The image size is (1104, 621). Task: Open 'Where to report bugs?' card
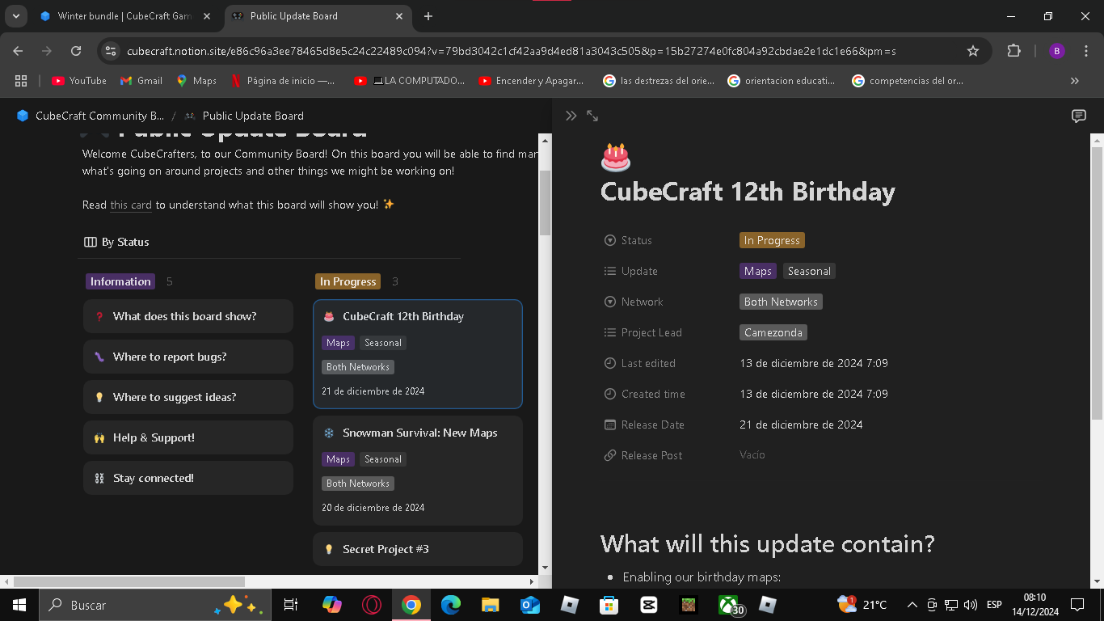(x=188, y=357)
